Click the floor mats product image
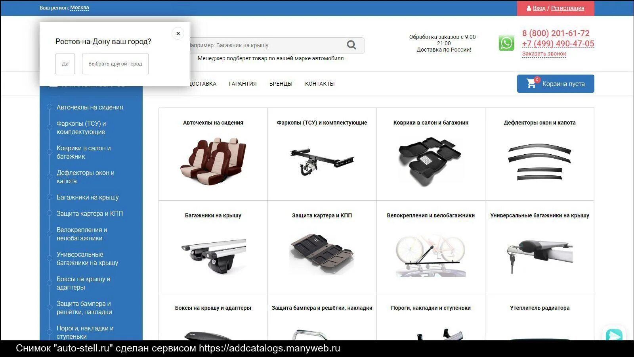This screenshot has width=634, height=357. [x=430, y=161]
